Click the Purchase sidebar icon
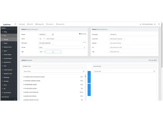The height and width of the screenshot is (122, 163). click(x=2, y=81)
